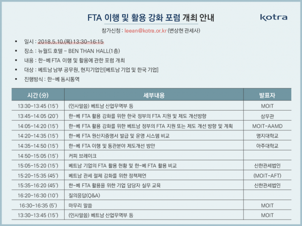The image size is (302, 226).
Task: Click the 대상 베트남 남부 공무원 line
Action: (x=91, y=70)
